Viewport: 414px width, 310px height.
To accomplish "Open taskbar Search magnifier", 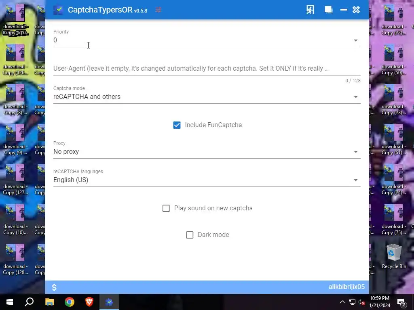I will [29, 302].
